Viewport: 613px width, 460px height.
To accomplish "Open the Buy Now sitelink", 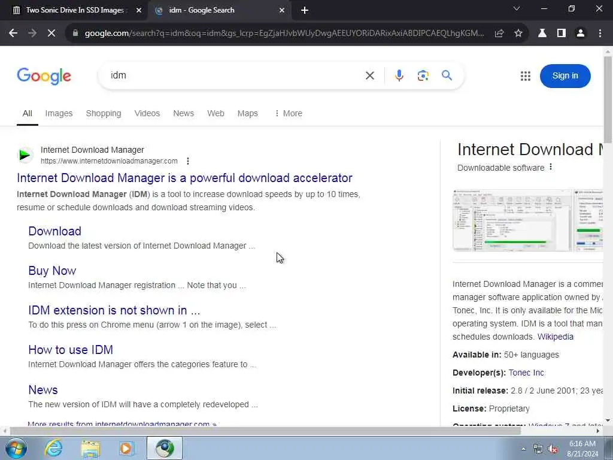I will coord(52,271).
